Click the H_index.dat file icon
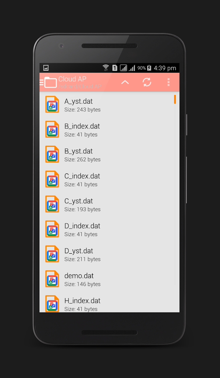Viewport: 220px width, 378px height. [52, 304]
